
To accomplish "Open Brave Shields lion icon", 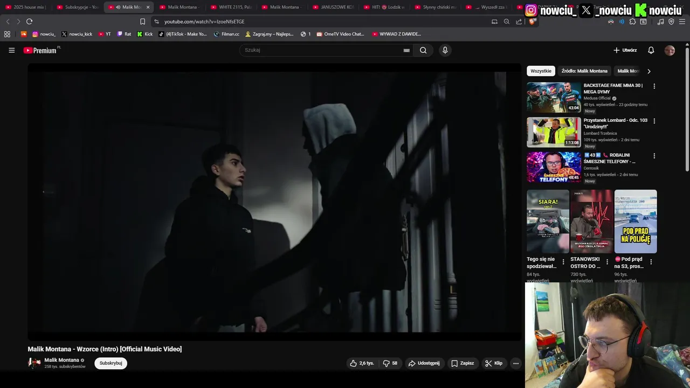I will [532, 22].
